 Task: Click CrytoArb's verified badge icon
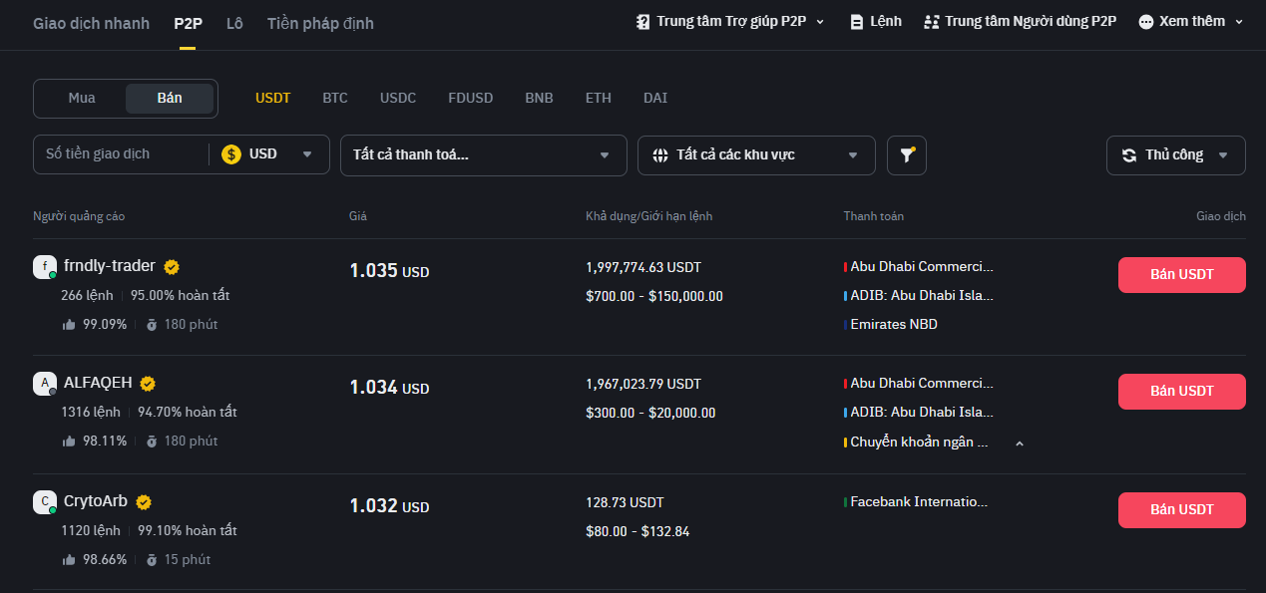click(144, 502)
